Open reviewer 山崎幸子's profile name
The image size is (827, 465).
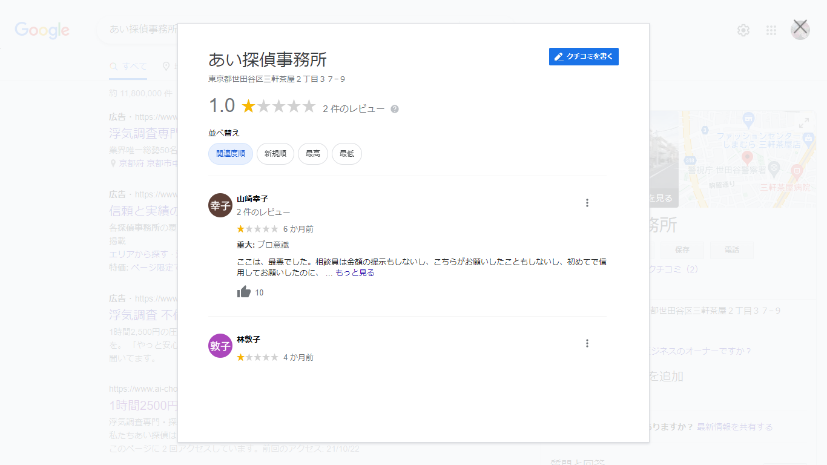pos(252,199)
